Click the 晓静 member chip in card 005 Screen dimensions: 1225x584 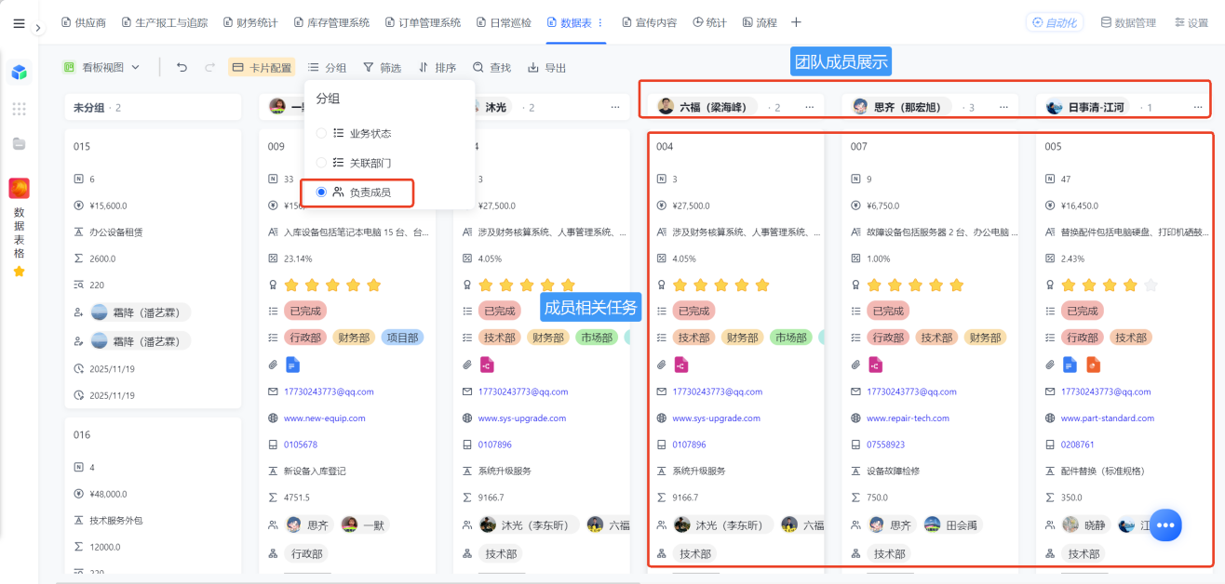[1085, 525]
